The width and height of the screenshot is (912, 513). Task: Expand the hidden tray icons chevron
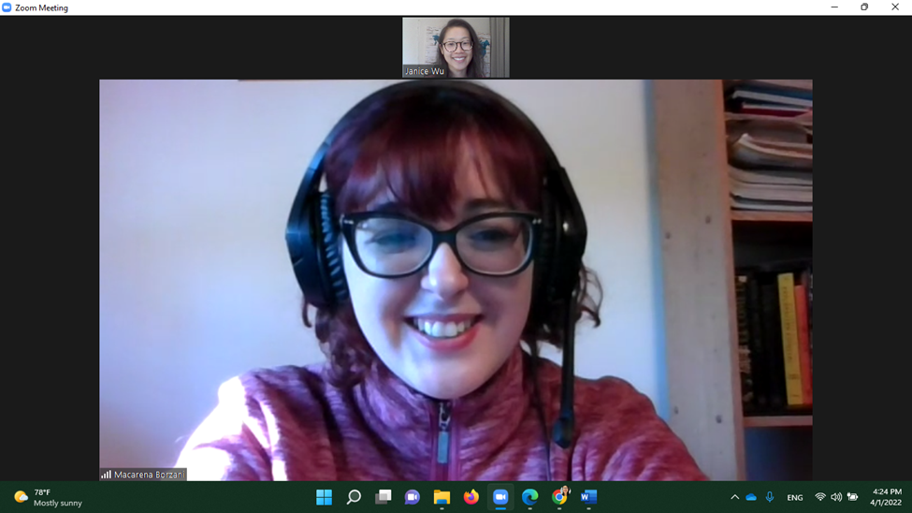(x=734, y=497)
